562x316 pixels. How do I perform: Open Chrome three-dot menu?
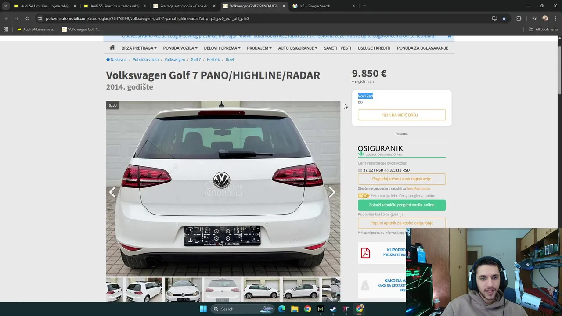(555, 18)
